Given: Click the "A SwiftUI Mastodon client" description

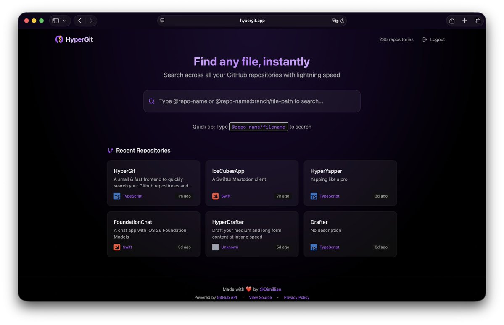Looking at the screenshot, I should (x=239, y=179).
